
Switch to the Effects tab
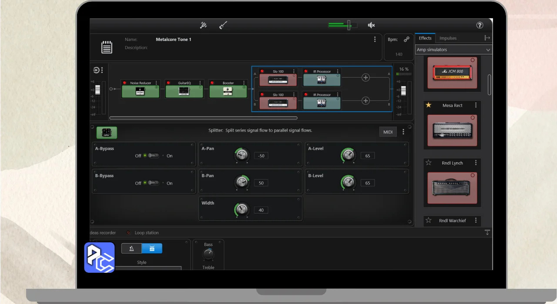pos(425,38)
